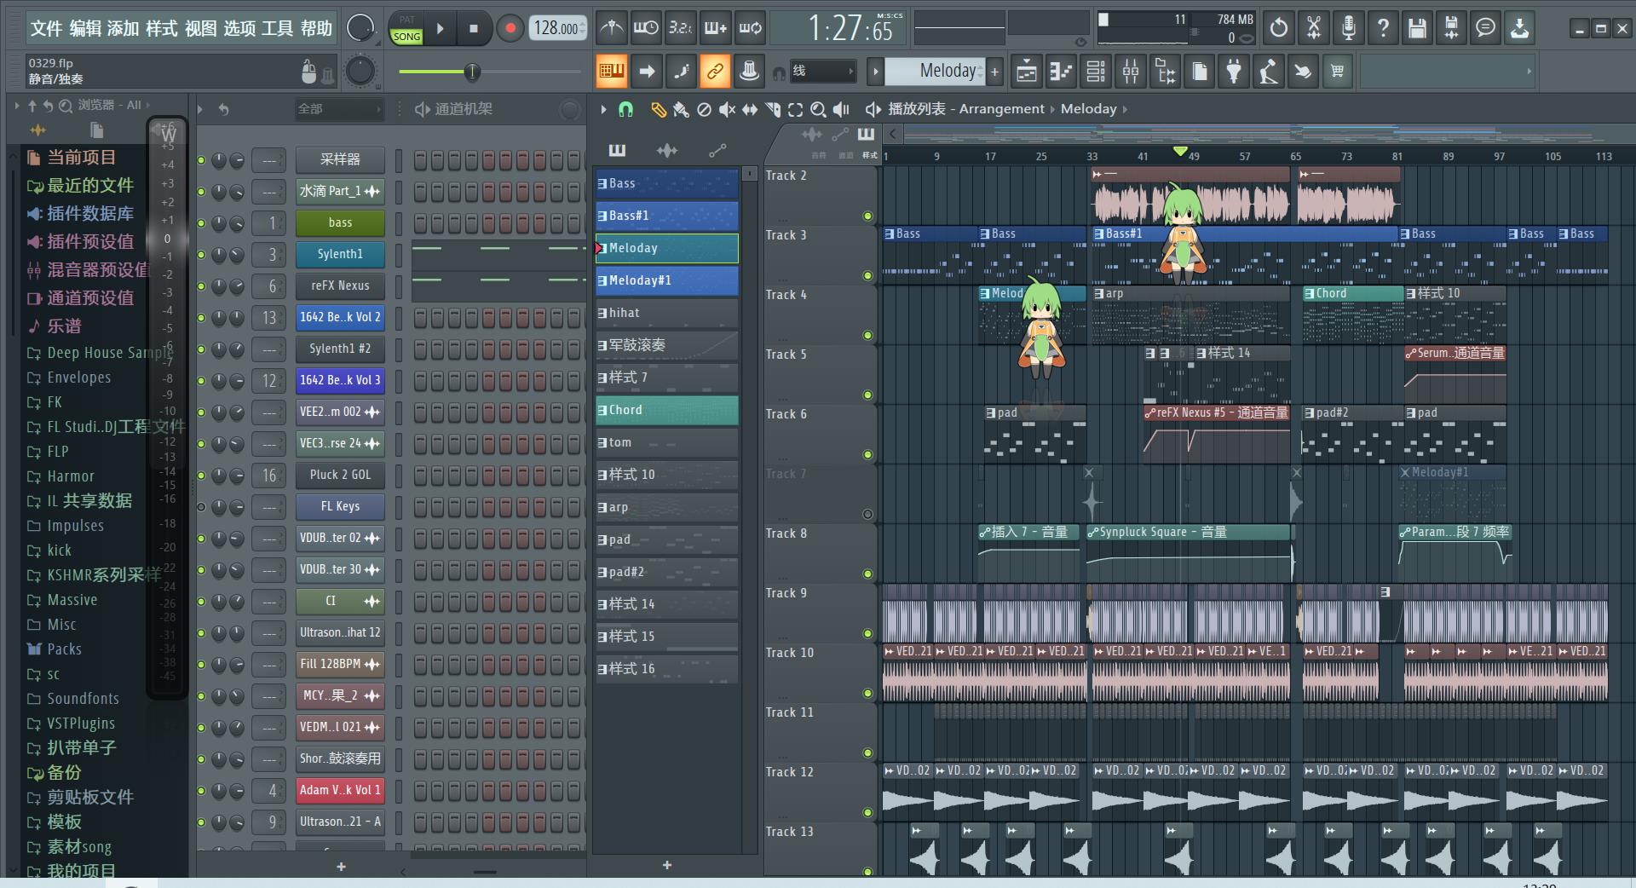The width and height of the screenshot is (1636, 888).
Task: Open the Sylenth1 channel button
Action: pyautogui.click(x=340, y=254)
